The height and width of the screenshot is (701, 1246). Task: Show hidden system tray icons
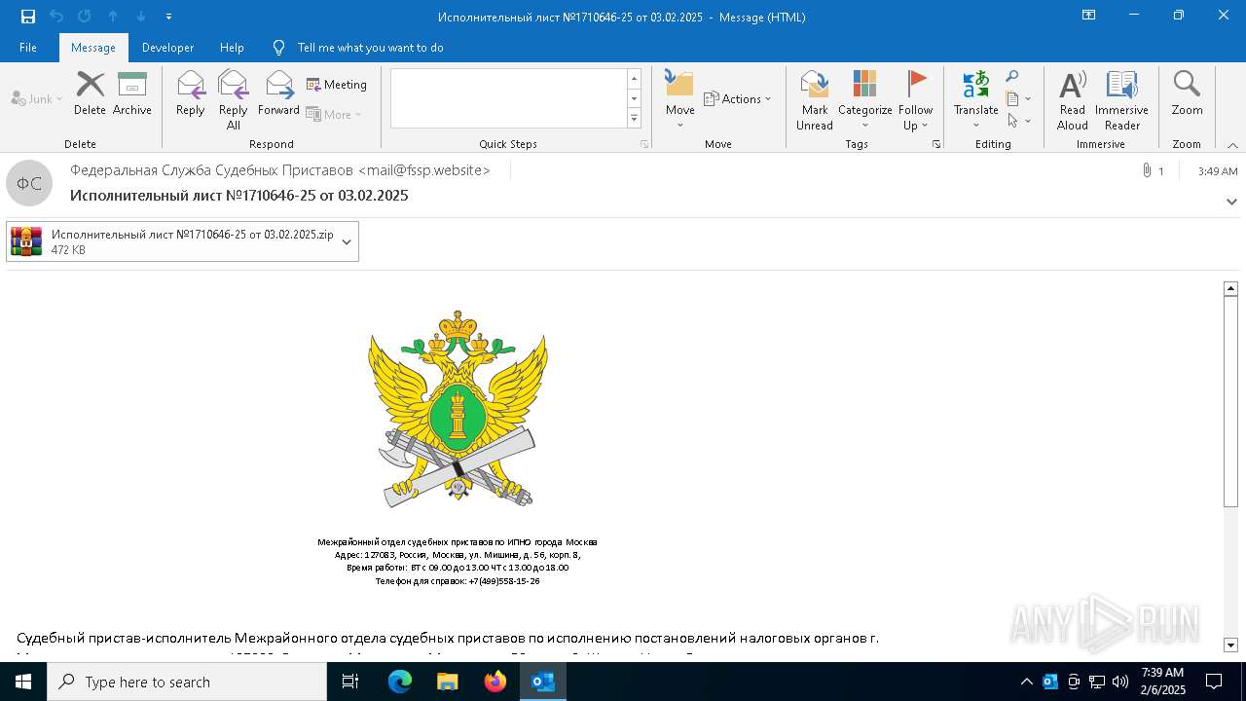point(1026,682)
